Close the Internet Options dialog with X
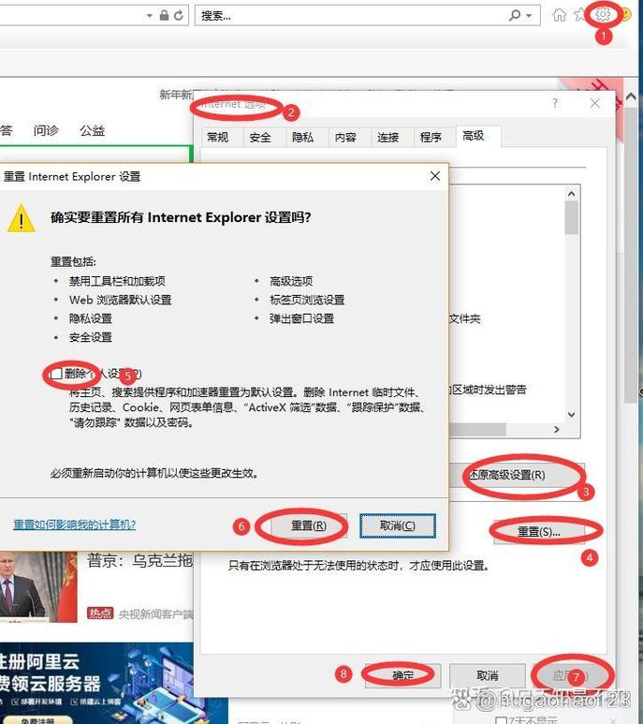Image resolution: width=643 pixels, height=724 pixels. 595,103
